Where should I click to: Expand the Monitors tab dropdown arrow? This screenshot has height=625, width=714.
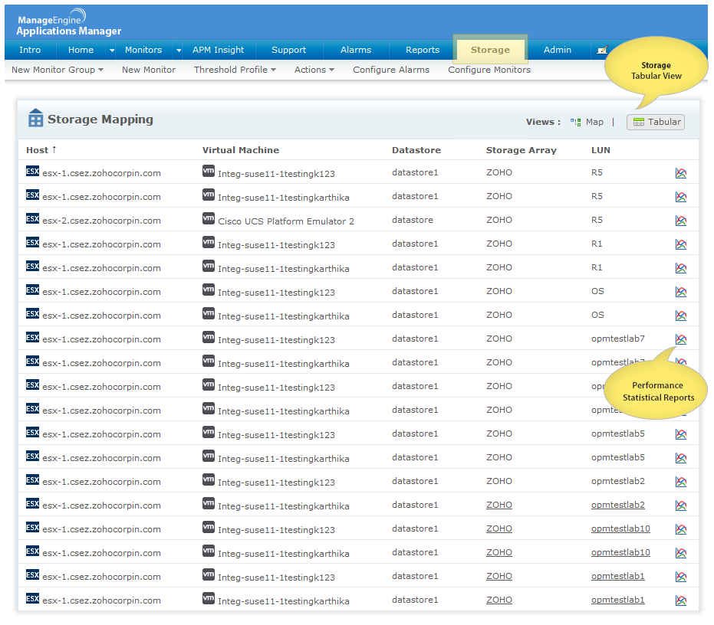[x=179, y=51]
